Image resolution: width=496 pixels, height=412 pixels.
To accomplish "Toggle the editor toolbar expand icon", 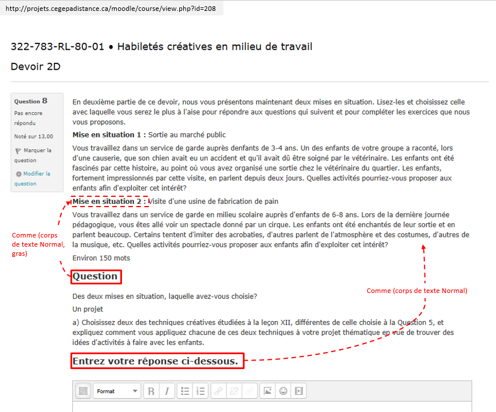I will point(83,391).
